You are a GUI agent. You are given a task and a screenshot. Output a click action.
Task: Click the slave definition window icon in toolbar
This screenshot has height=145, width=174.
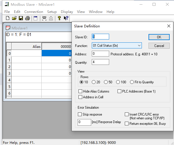pos(36,18)
